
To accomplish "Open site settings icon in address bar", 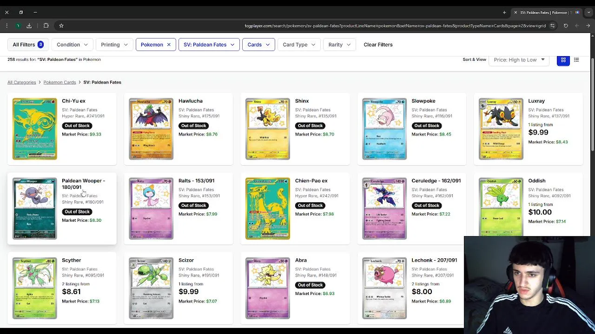I will point(552,26).
